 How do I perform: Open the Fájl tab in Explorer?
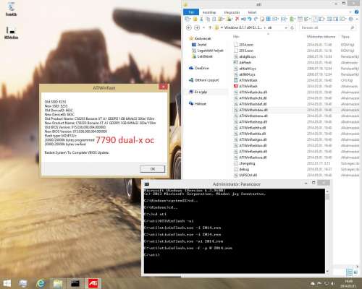[191, 12]
